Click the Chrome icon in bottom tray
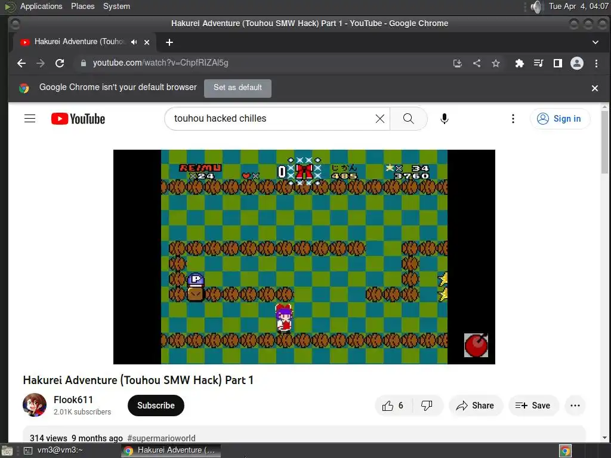Image resolution: width=611 pixels, height=458 pixels. click(565, 451)
